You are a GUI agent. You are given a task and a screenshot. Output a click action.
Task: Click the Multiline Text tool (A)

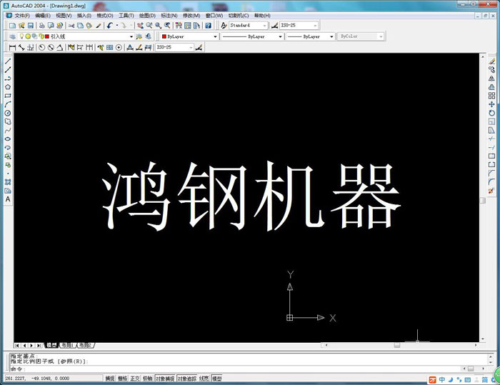8,199
